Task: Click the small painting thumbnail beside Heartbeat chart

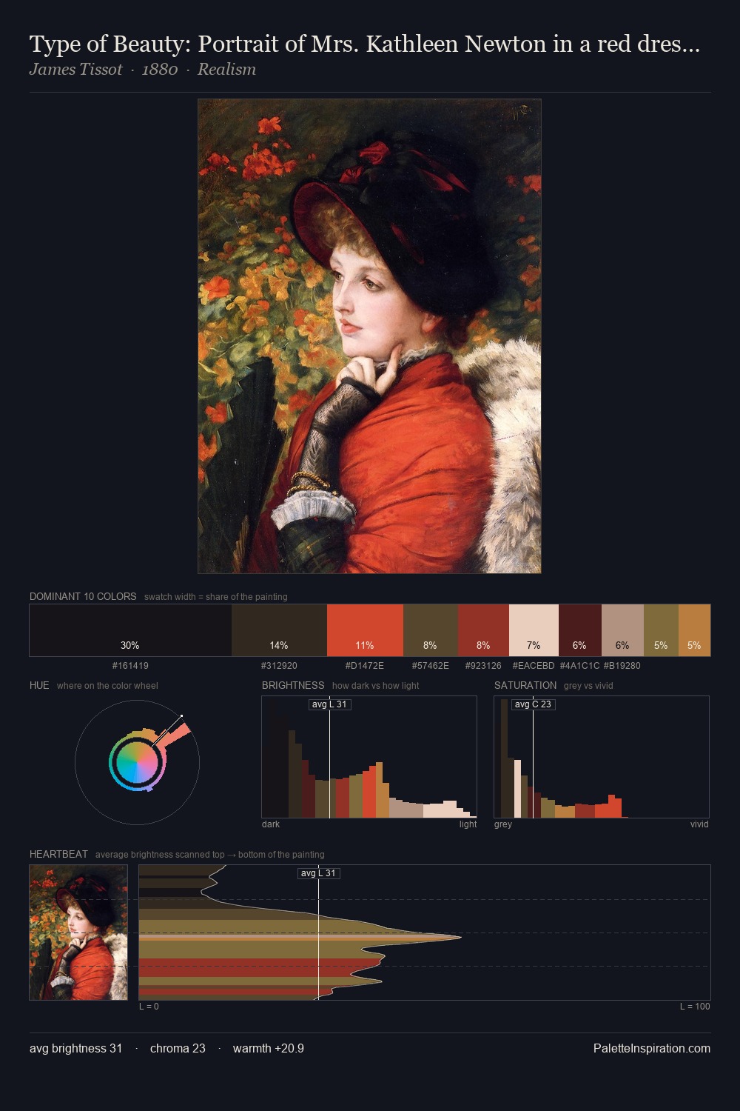Action: [x=78, y=932]
